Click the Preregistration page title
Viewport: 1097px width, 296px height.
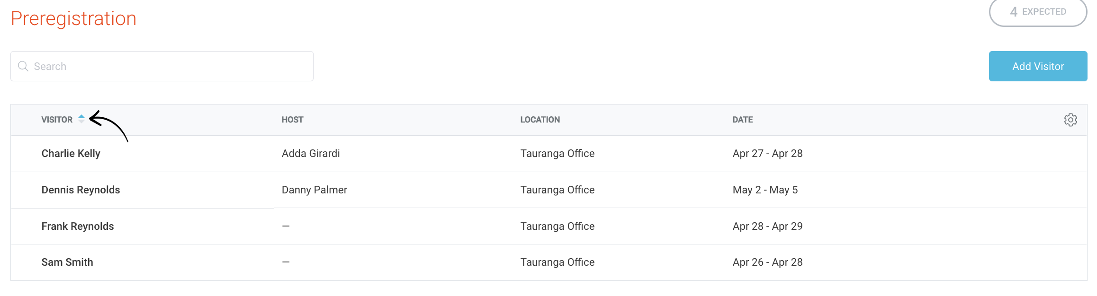[x=73, y=19]
